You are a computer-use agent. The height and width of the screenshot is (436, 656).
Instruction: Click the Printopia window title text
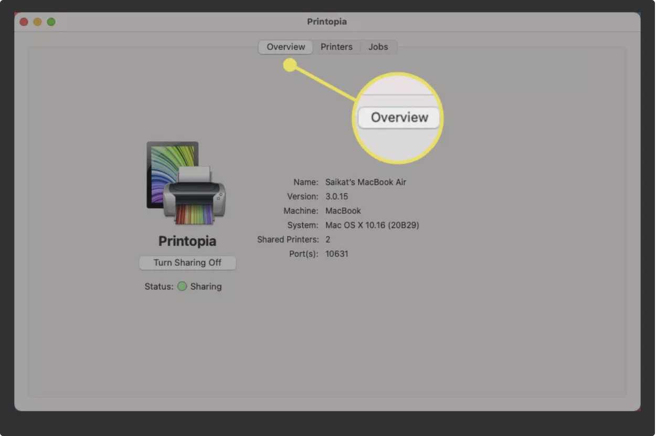pos(327,22)
